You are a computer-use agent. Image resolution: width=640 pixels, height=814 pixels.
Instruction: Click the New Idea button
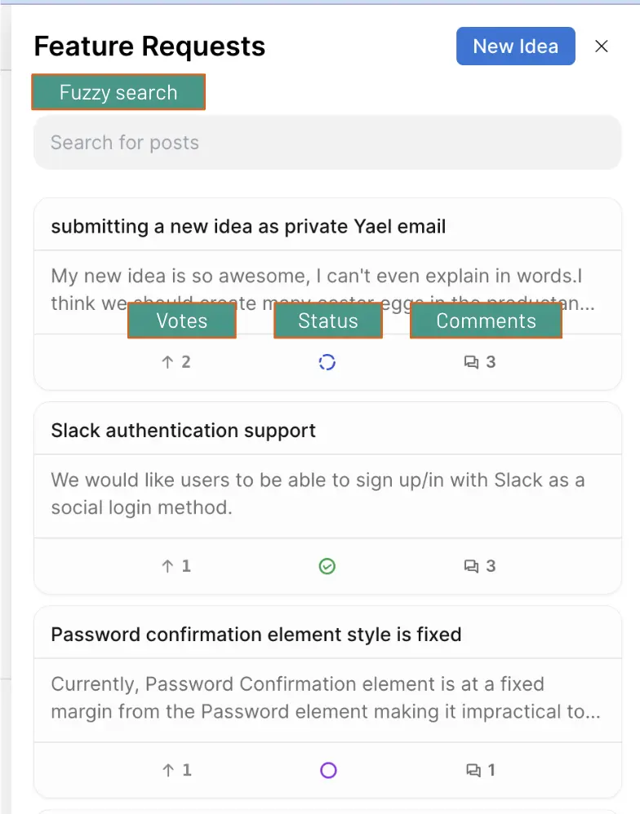click(515, 46)
